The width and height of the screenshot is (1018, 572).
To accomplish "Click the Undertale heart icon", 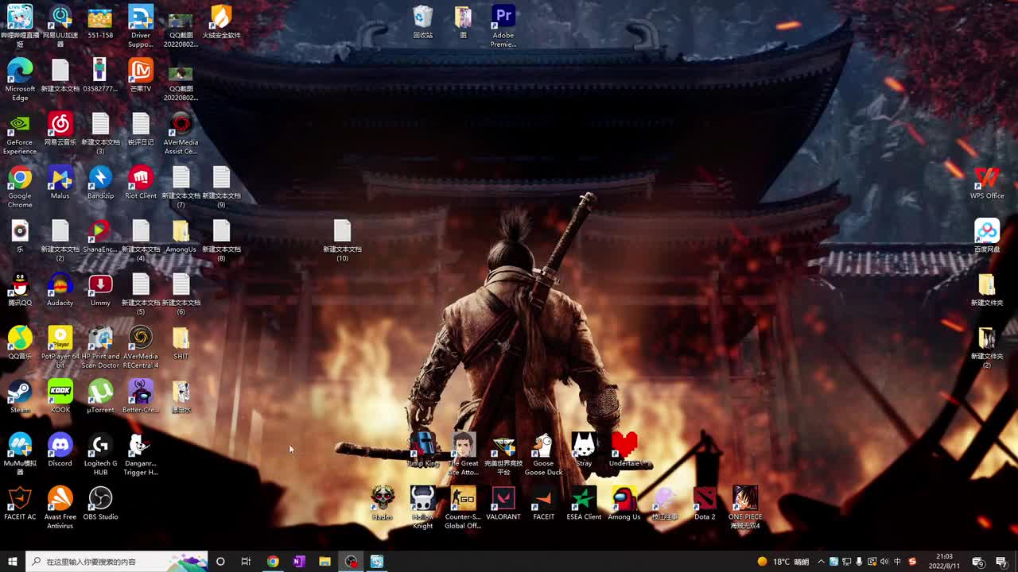I will [624, 450].
